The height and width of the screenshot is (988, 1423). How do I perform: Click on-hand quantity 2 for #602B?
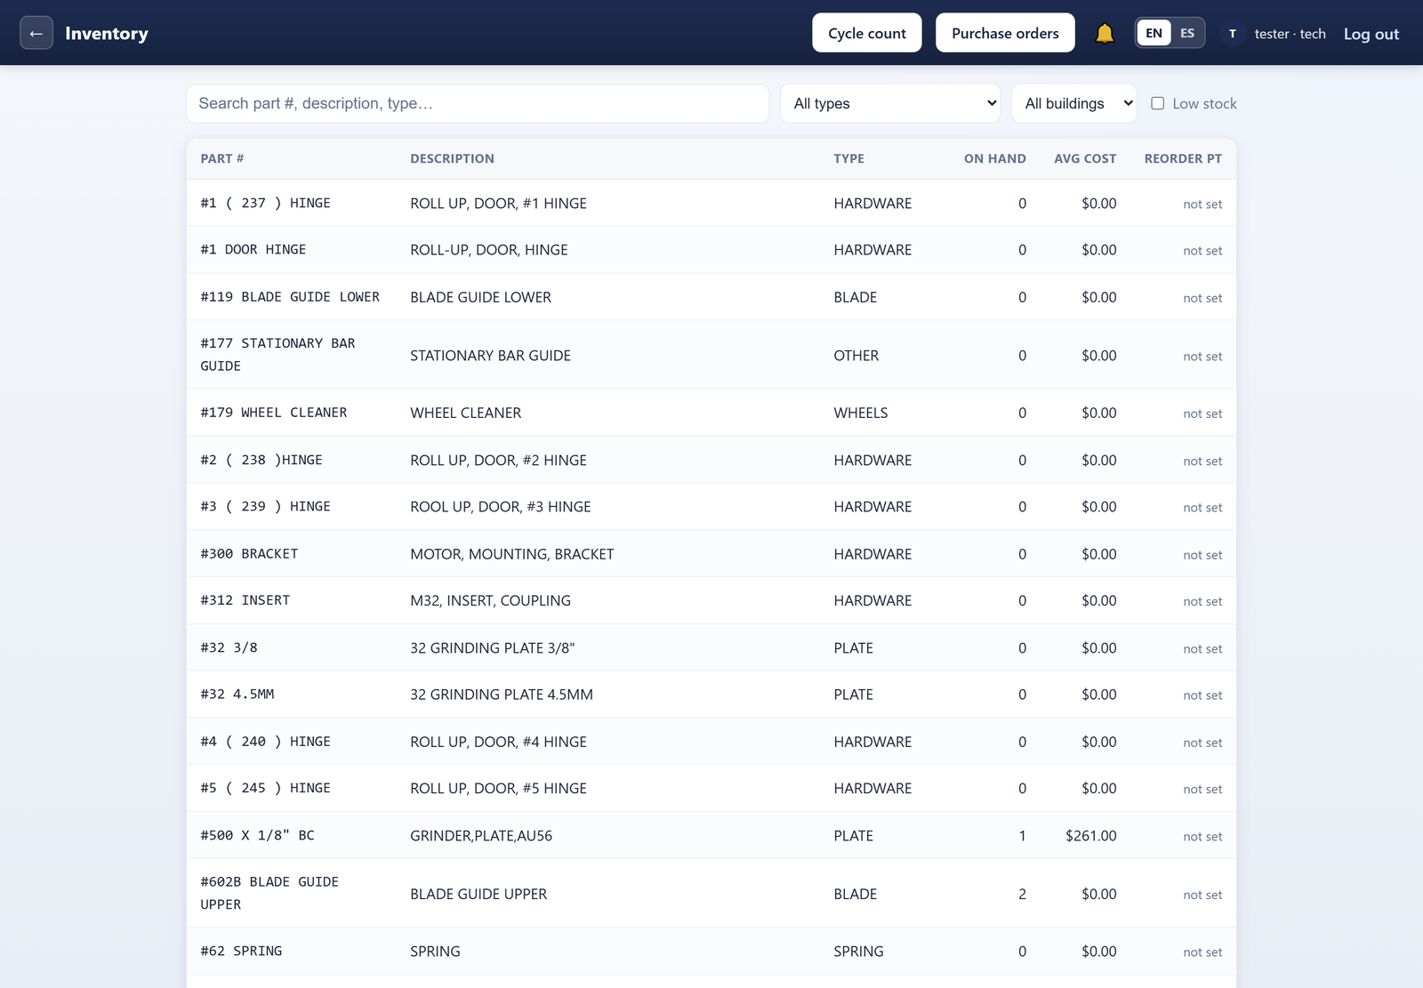click(x=1022, y=894)
